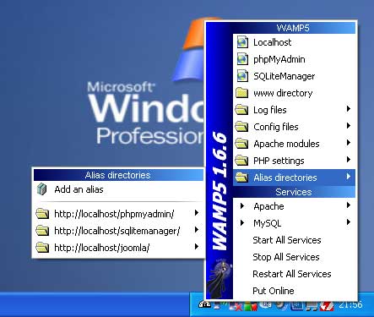The width and height of the screenshot is (374, 317).
Task: Click the red checkmark tray icon
Action: pos(327,306)
